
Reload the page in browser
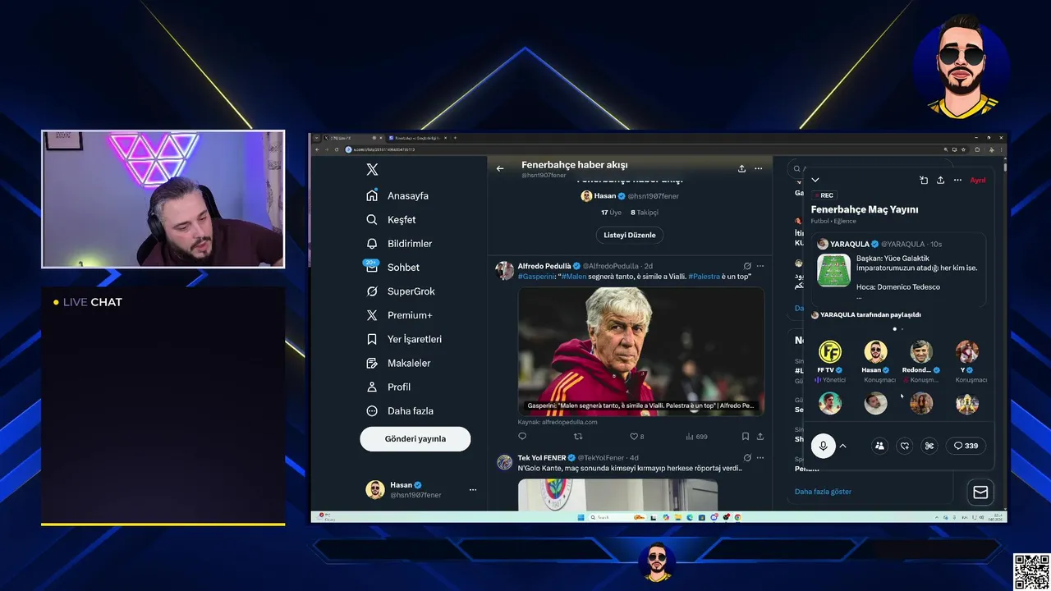(x=337, y=149)
